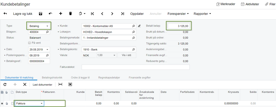Click the Kunde field with Kontormøbler AS
The height and width of the screenshot is (107, 276).
(x=109, y=26)
